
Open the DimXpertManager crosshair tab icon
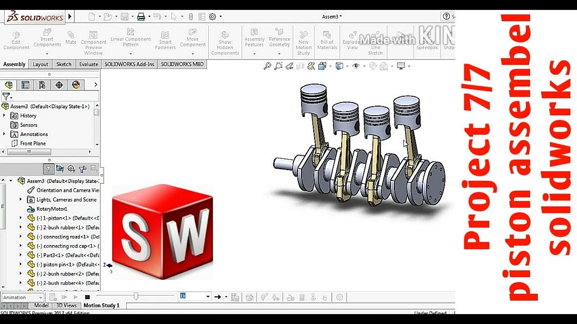[x=59, y=85]
